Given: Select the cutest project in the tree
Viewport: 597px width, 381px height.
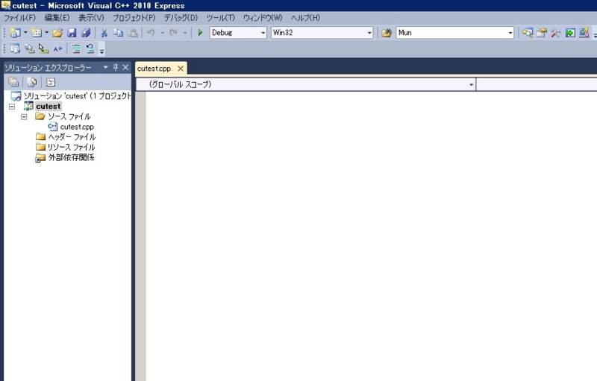Looking at the screenshot, I should 49,107.
